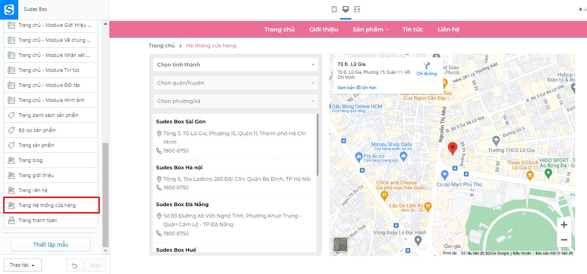The height and width of the screenshot is (274, 587).
Task: Open the Thao tác dropdown button
Action: point(23,265)
